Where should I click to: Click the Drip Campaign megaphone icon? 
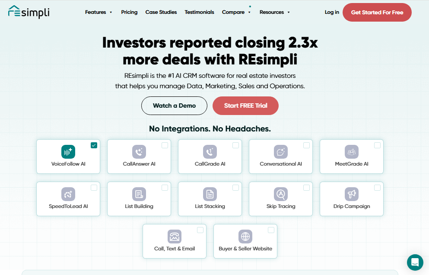351,194
